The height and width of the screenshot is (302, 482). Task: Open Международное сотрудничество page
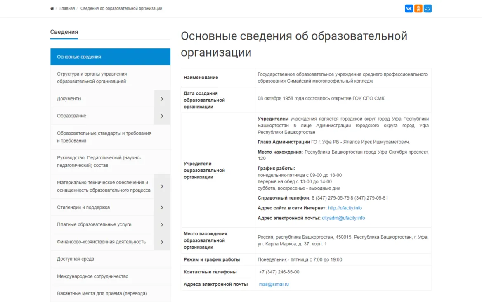pos(110,276)
